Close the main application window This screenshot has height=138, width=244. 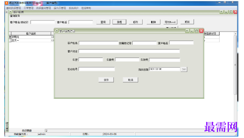(x=233, y=2)
